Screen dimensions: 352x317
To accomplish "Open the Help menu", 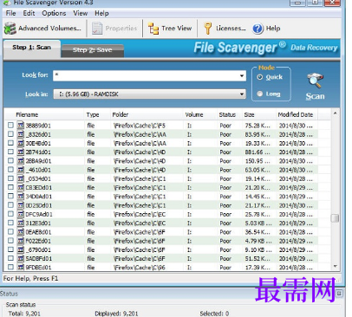I will (101, 13).
